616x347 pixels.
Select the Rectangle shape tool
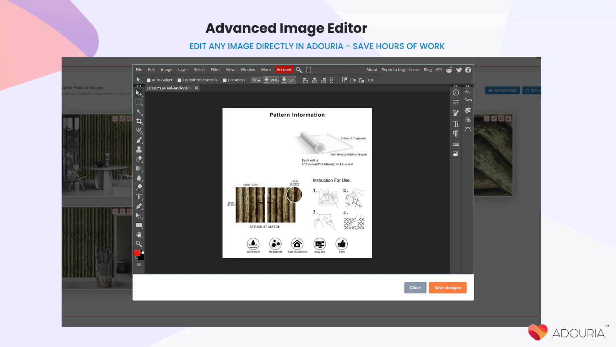[x=139, y=225]
